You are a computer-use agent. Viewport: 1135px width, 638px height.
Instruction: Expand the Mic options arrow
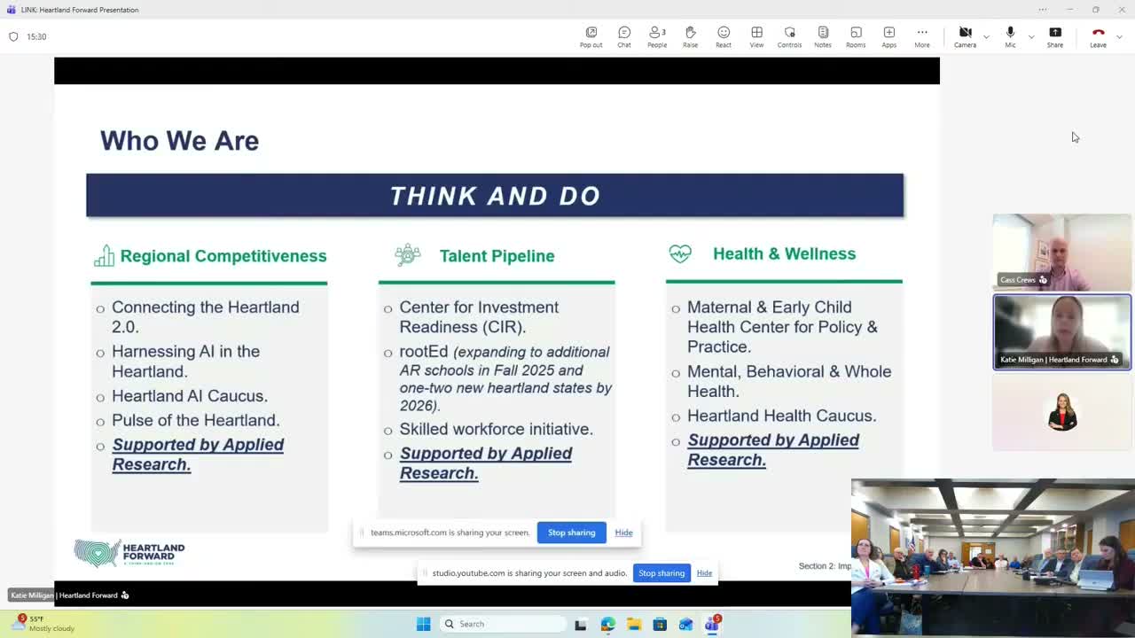click(1030, 36)
